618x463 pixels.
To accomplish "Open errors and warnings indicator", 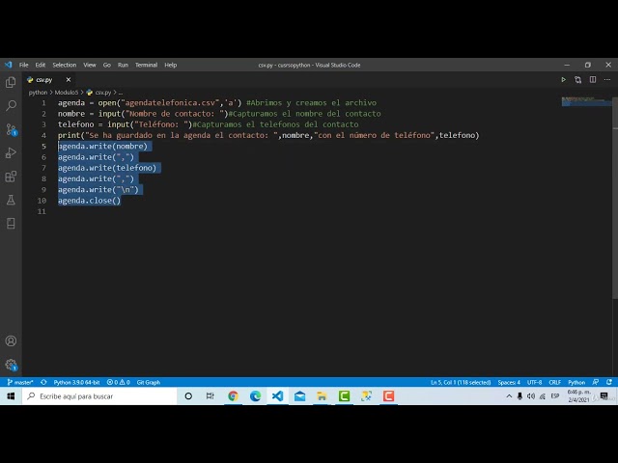I will coord(118,382).
